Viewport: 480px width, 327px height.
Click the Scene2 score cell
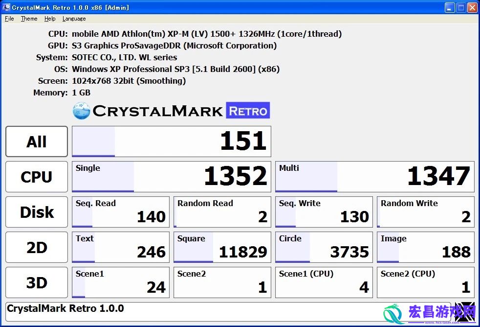[x=222, y=282]
